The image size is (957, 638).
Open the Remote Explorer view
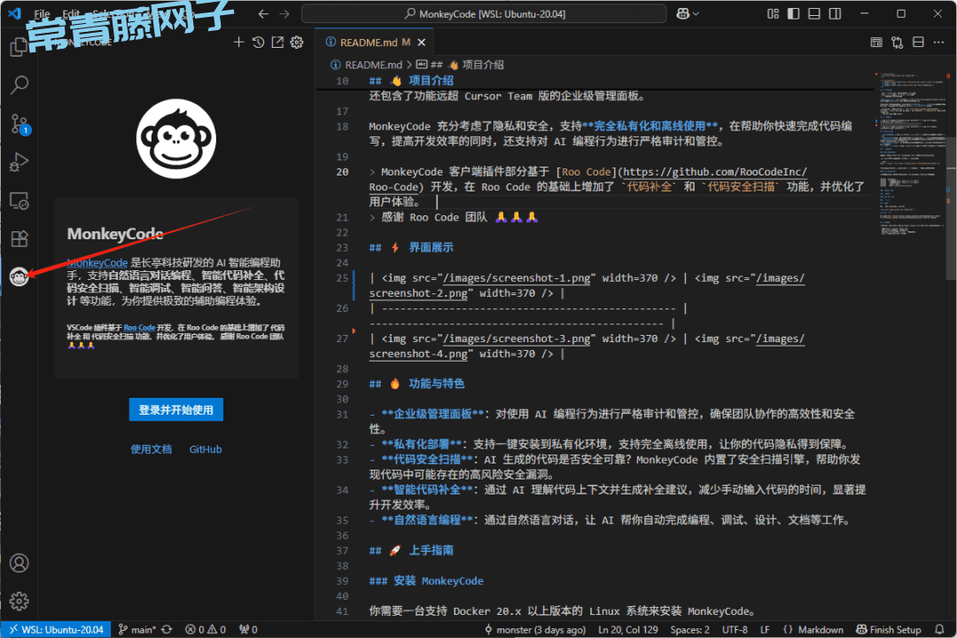19,200
